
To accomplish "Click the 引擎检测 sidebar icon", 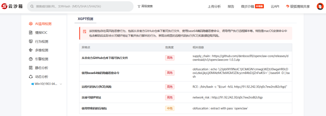I will pos(30,59).
